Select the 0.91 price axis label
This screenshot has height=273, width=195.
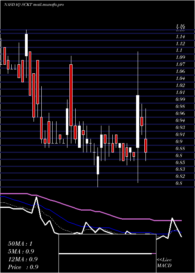(181, 135)
